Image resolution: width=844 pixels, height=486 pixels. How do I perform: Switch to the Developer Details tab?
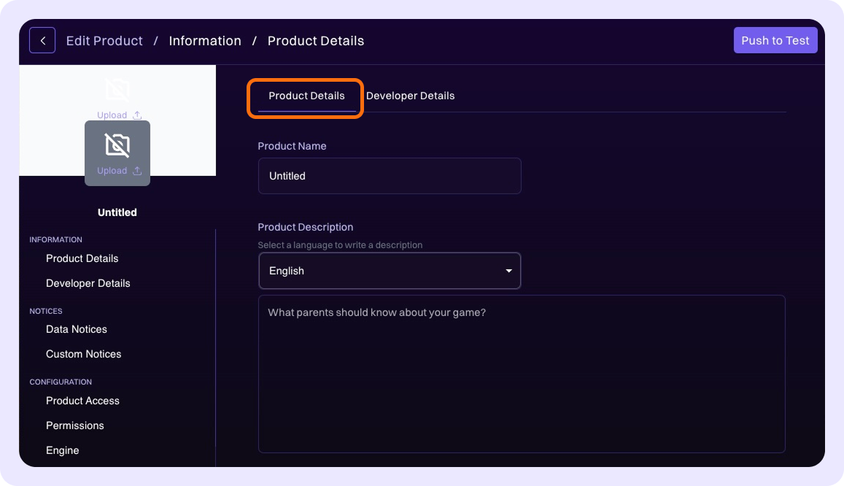point(411,96)
